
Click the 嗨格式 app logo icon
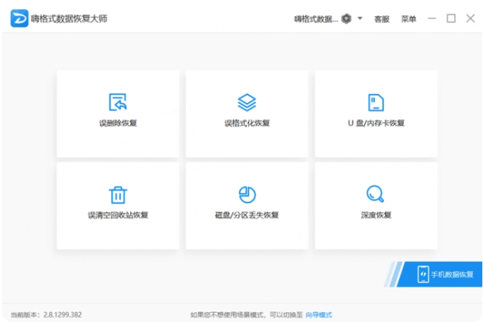pyautogui.click(x=19, y=18)
